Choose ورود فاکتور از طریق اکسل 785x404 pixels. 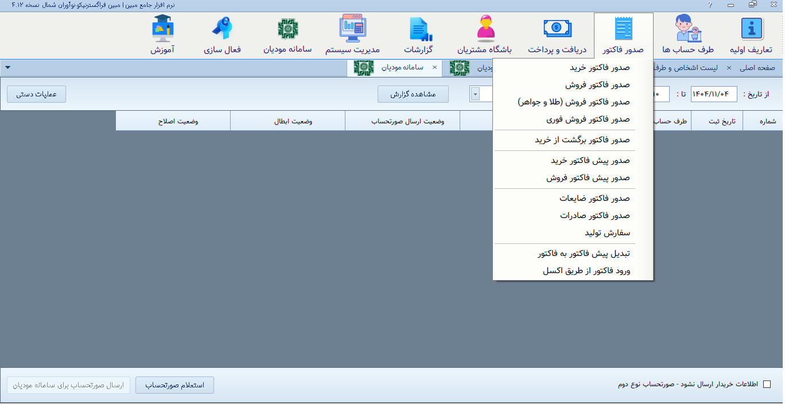click(x=586, y=271)
